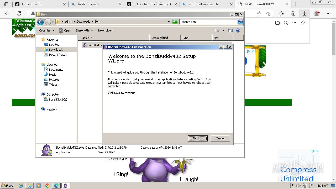Open the Documents library

click(x=56, y=70)
